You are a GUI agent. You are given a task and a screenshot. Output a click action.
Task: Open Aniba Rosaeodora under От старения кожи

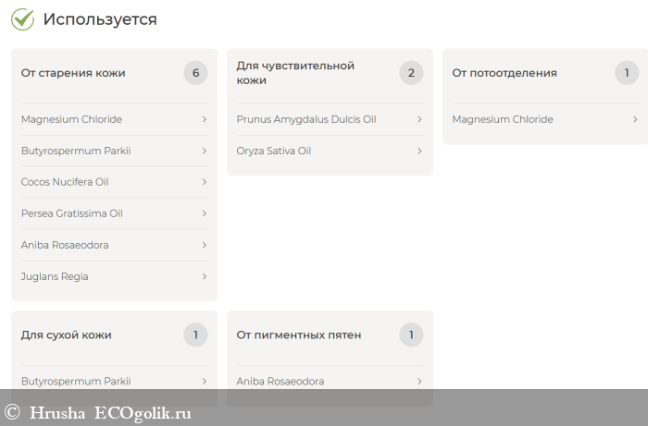[x=65, y=245]
